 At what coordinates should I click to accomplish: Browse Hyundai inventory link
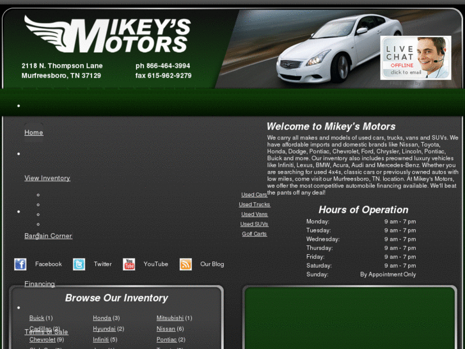[x=104, y=329]
